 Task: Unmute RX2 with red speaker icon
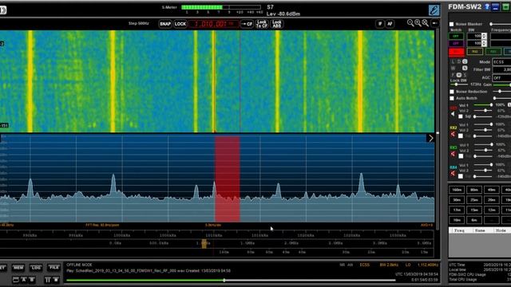point(453,134)
